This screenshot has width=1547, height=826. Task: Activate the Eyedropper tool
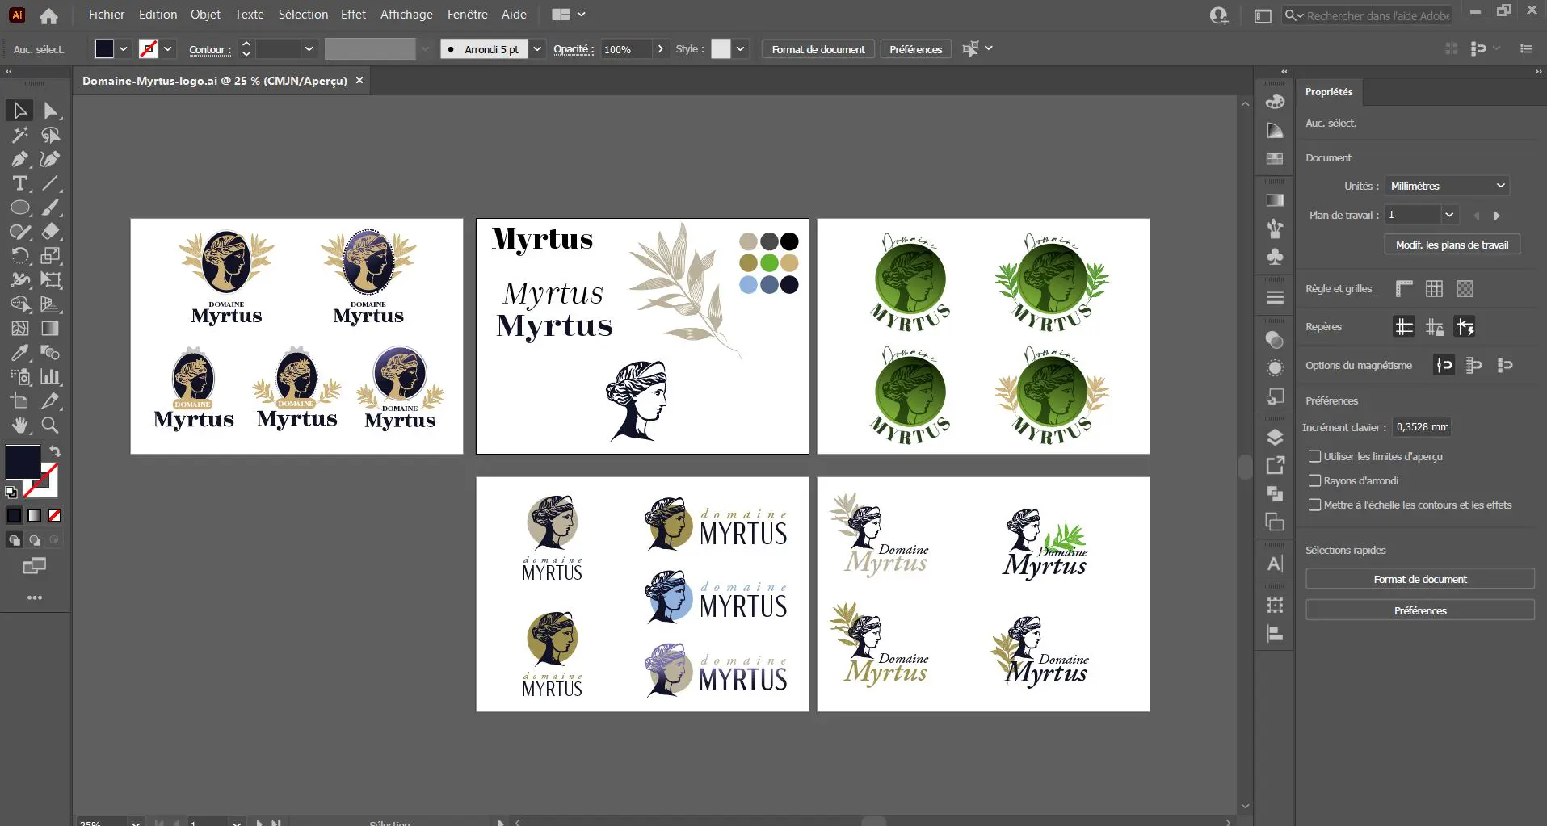click(19, 353)
